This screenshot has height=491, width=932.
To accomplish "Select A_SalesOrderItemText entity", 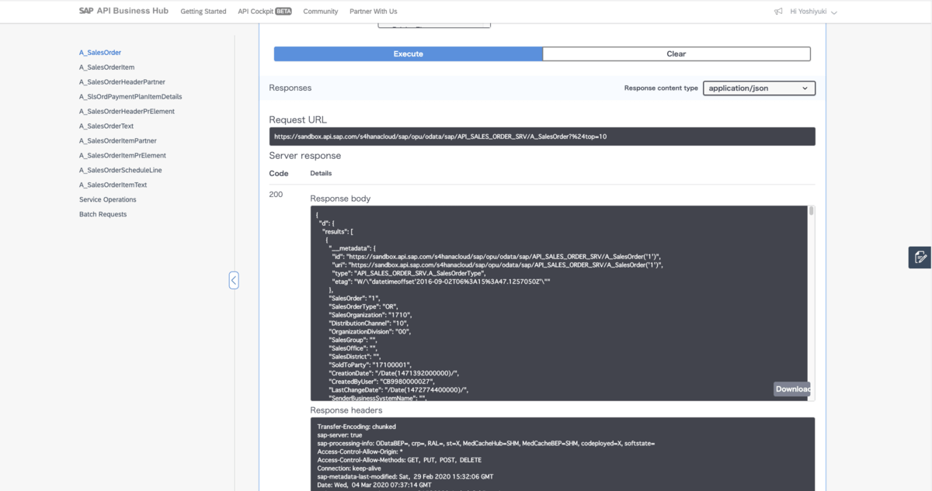I will tap(113, 185).
